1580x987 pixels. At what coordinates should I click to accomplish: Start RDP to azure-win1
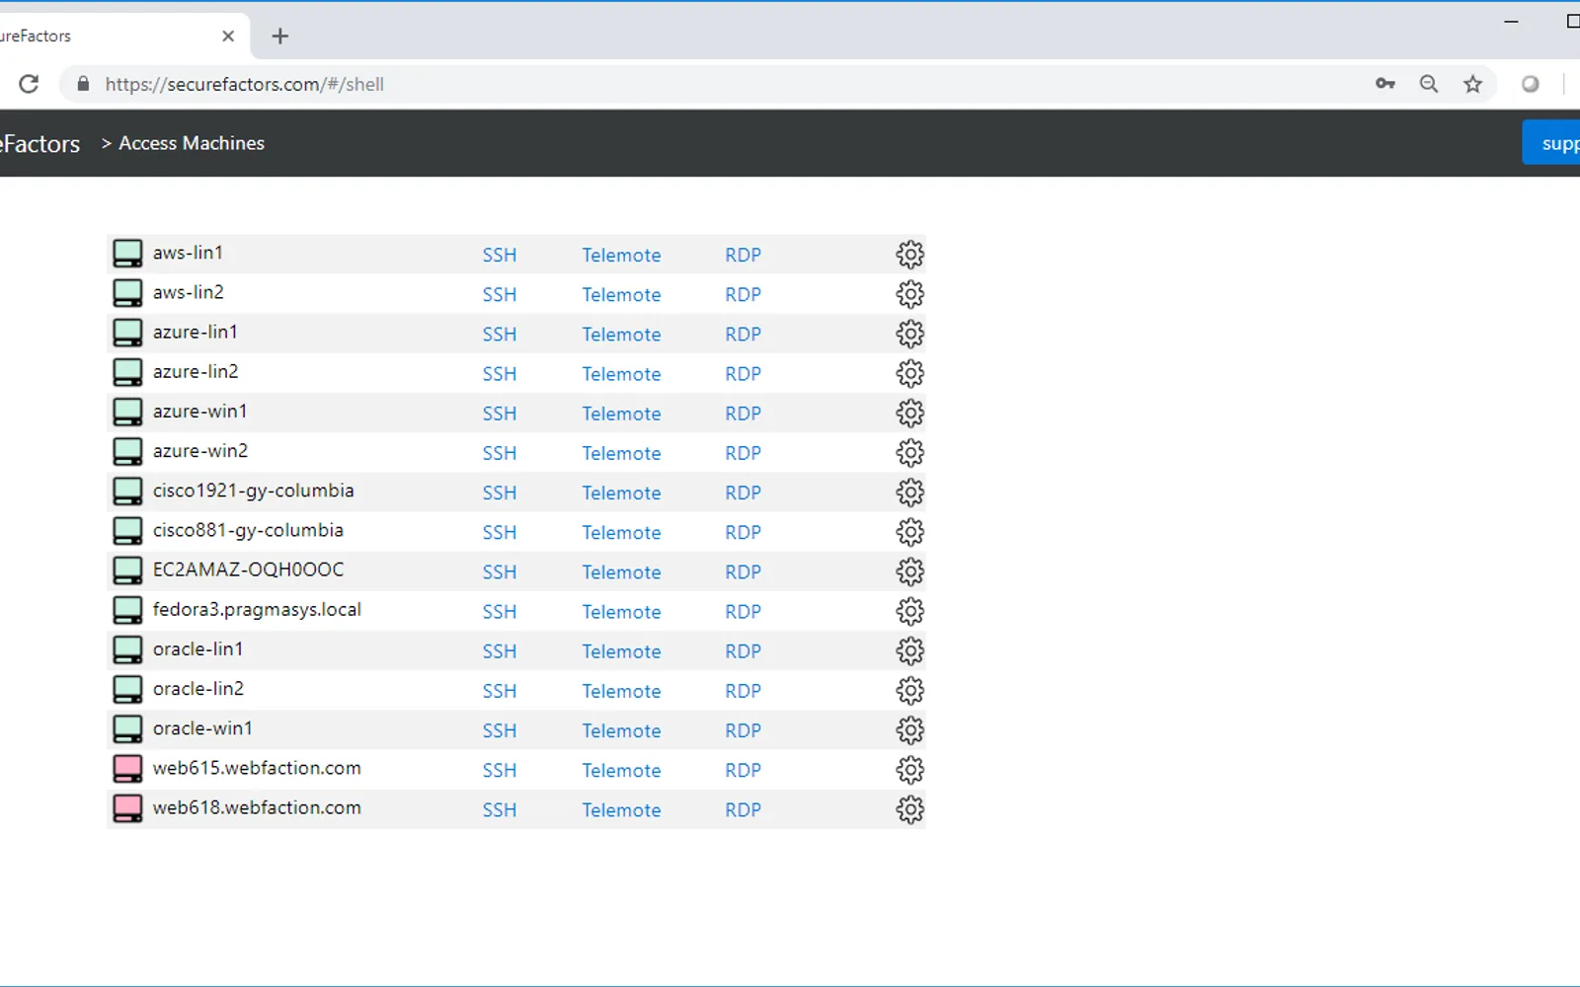coord(743,414)
